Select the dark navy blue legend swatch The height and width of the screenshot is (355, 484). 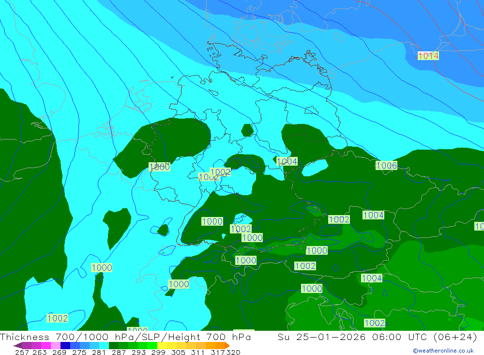[x=65, y=345]
